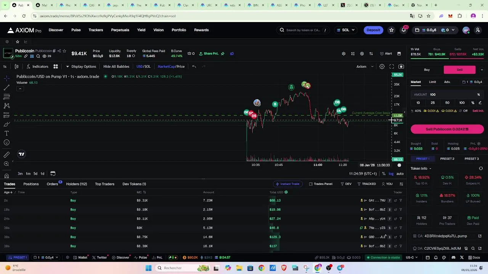Open CA address external link
Viewport: 488px width, 274px height.
pyautogui.click(x=480, y=236)
